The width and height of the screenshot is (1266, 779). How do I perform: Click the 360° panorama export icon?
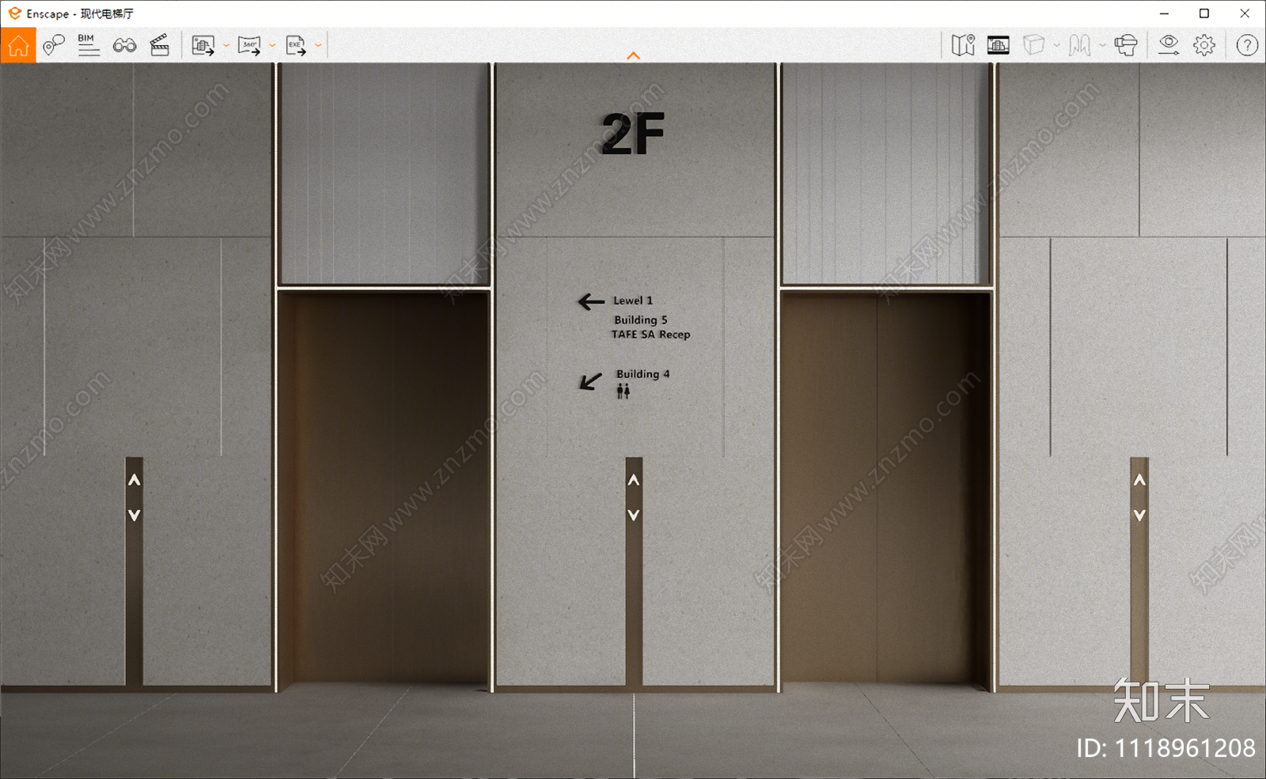click(249, 45)
